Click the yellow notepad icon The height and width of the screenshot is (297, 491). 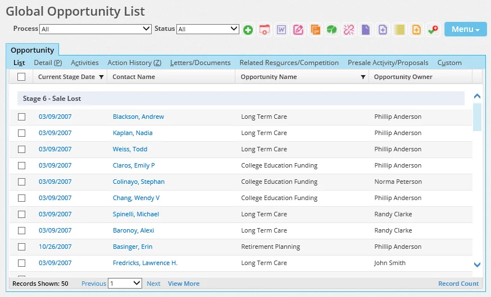399,30
